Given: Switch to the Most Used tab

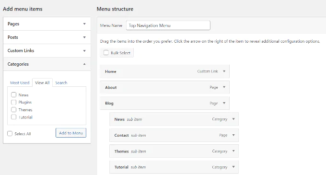Looking at the screenshot, I should (20, 83).
